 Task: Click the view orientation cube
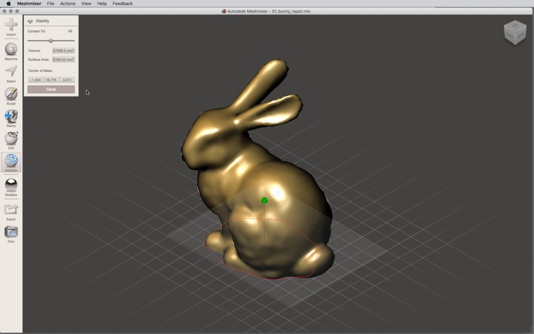[x=514, y=33]
